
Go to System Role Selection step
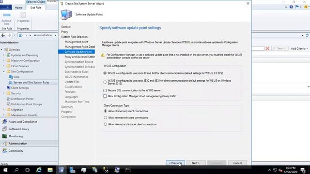pyautogui.click(x=74, y=37)
